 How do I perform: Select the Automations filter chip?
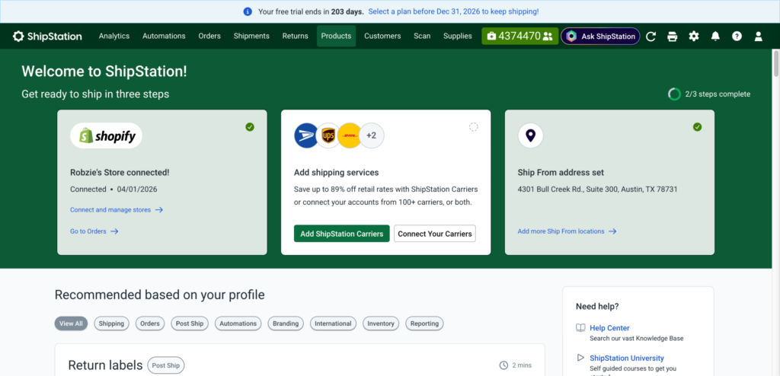(238, 323)
